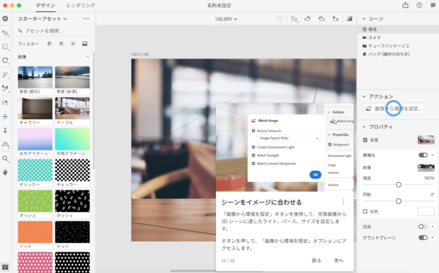
Task: Select the blue Pan camera tool
Action: 5,116
